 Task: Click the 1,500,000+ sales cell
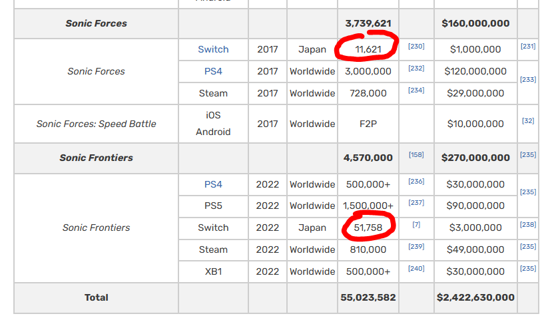368,206
